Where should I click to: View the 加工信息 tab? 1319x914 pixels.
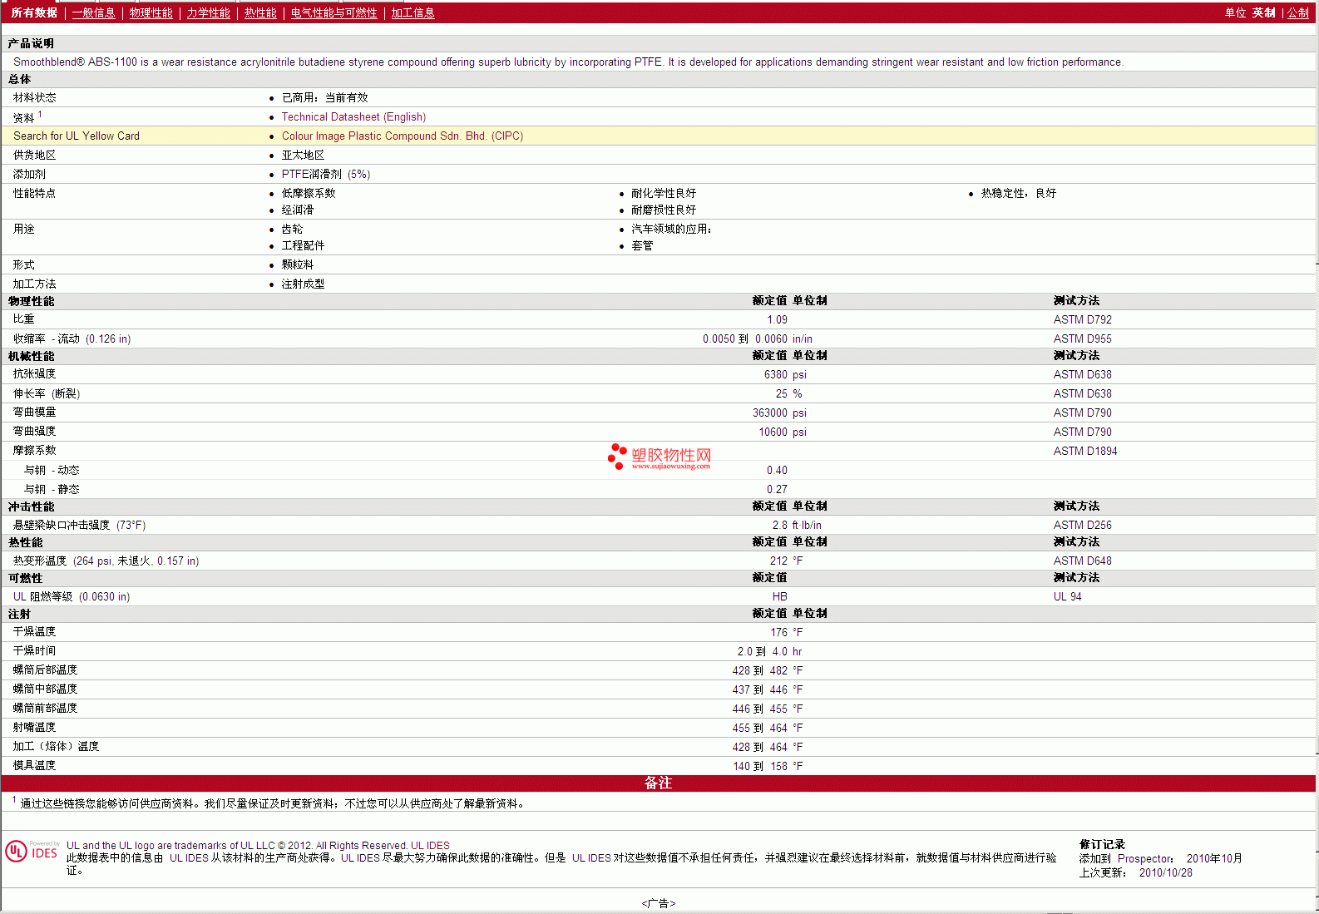tap(412, 13)
